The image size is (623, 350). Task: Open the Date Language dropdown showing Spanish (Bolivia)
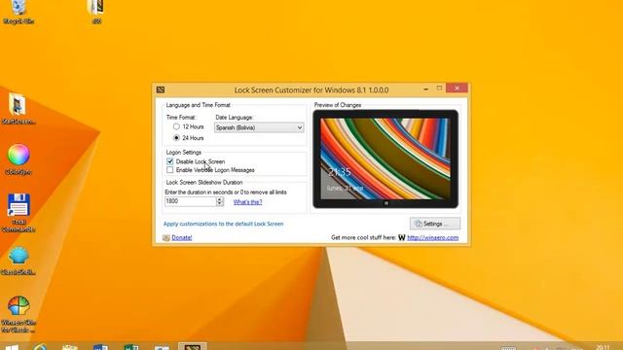coord(259,127)
